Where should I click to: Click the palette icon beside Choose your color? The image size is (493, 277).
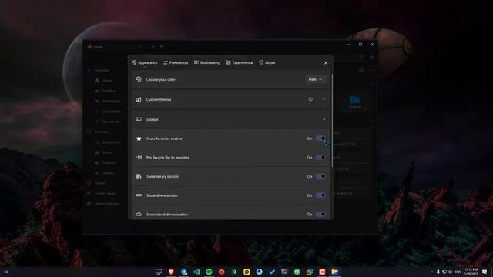(139, 79)
